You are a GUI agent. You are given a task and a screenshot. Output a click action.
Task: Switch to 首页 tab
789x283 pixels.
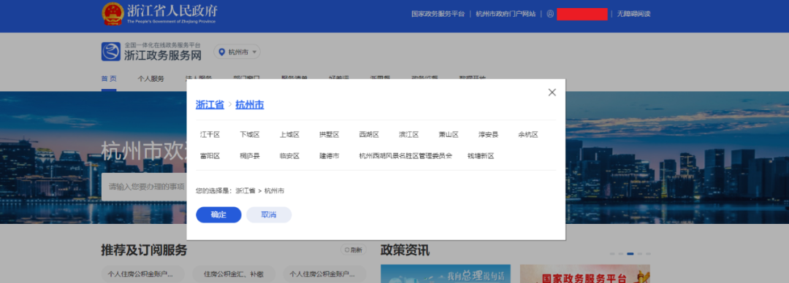pyautogui.click(x=109, y=79)
